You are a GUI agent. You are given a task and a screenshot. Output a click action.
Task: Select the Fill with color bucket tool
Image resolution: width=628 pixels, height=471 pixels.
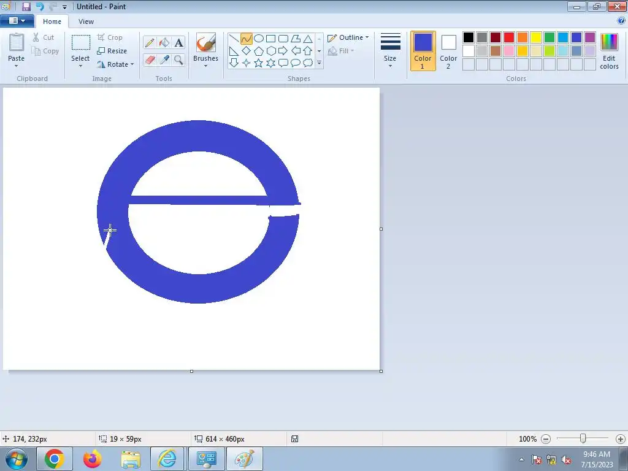pyautogui.click(x=164, y=42)
